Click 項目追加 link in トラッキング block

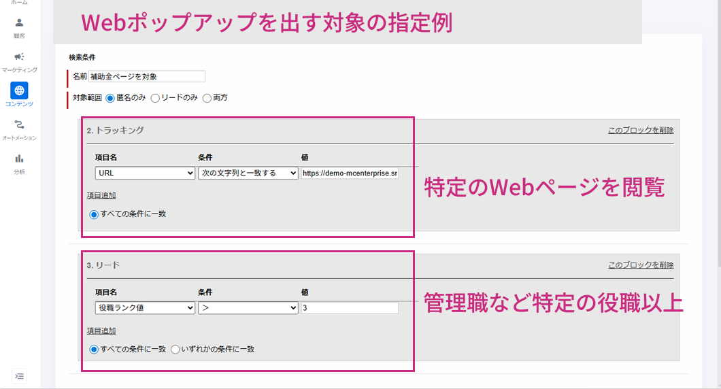pos(101,195)
